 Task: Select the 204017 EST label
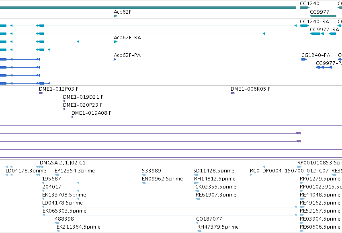(x=52, y=187)
